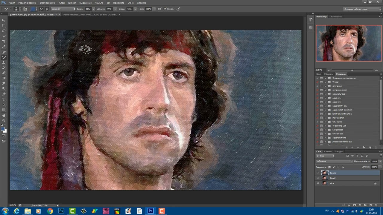
Task: Switch to the Каналы tab
Action: click(328, 151)
